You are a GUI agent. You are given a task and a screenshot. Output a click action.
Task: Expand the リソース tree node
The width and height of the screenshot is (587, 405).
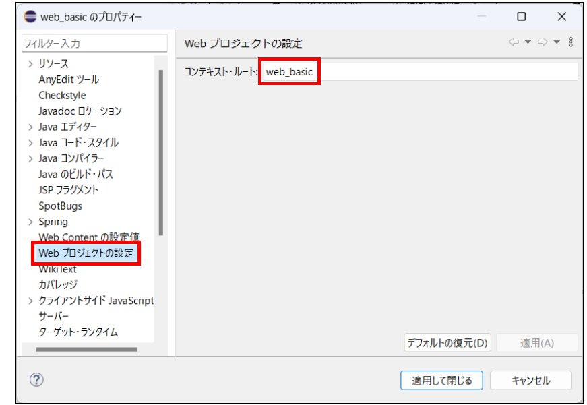pyautogui.click(x=30, y=64)
